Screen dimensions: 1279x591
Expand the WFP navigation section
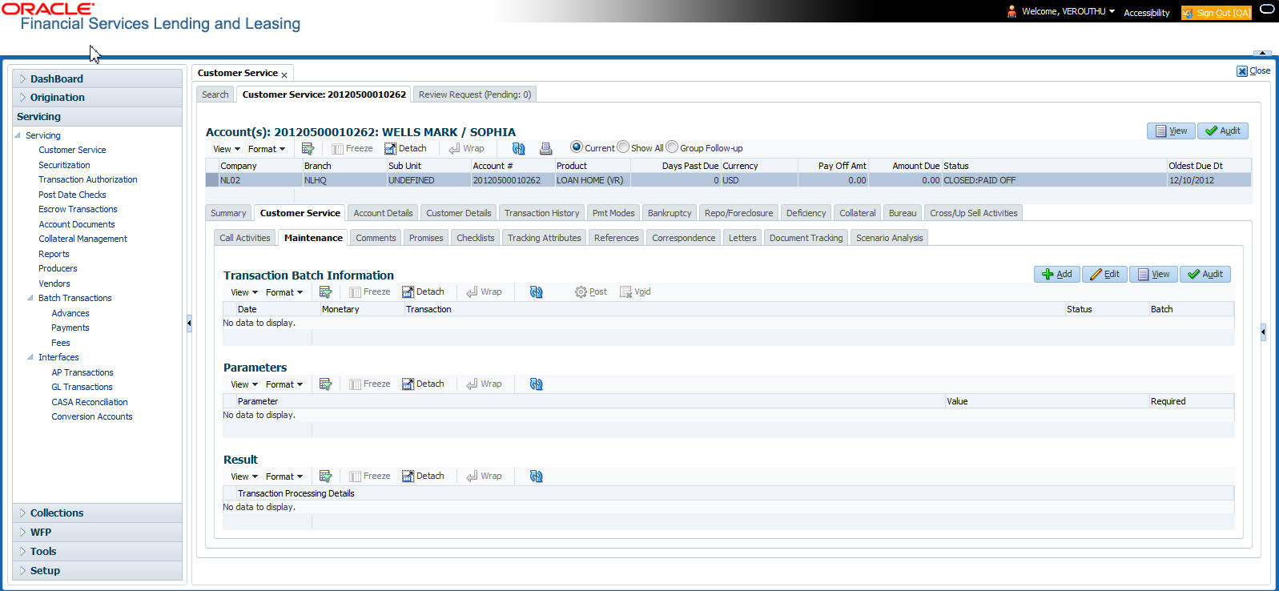pos(22,533)
